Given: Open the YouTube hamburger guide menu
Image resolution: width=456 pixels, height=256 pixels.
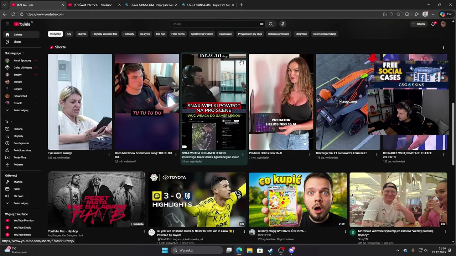Looking at the screenshot, I should pos(7,24).
